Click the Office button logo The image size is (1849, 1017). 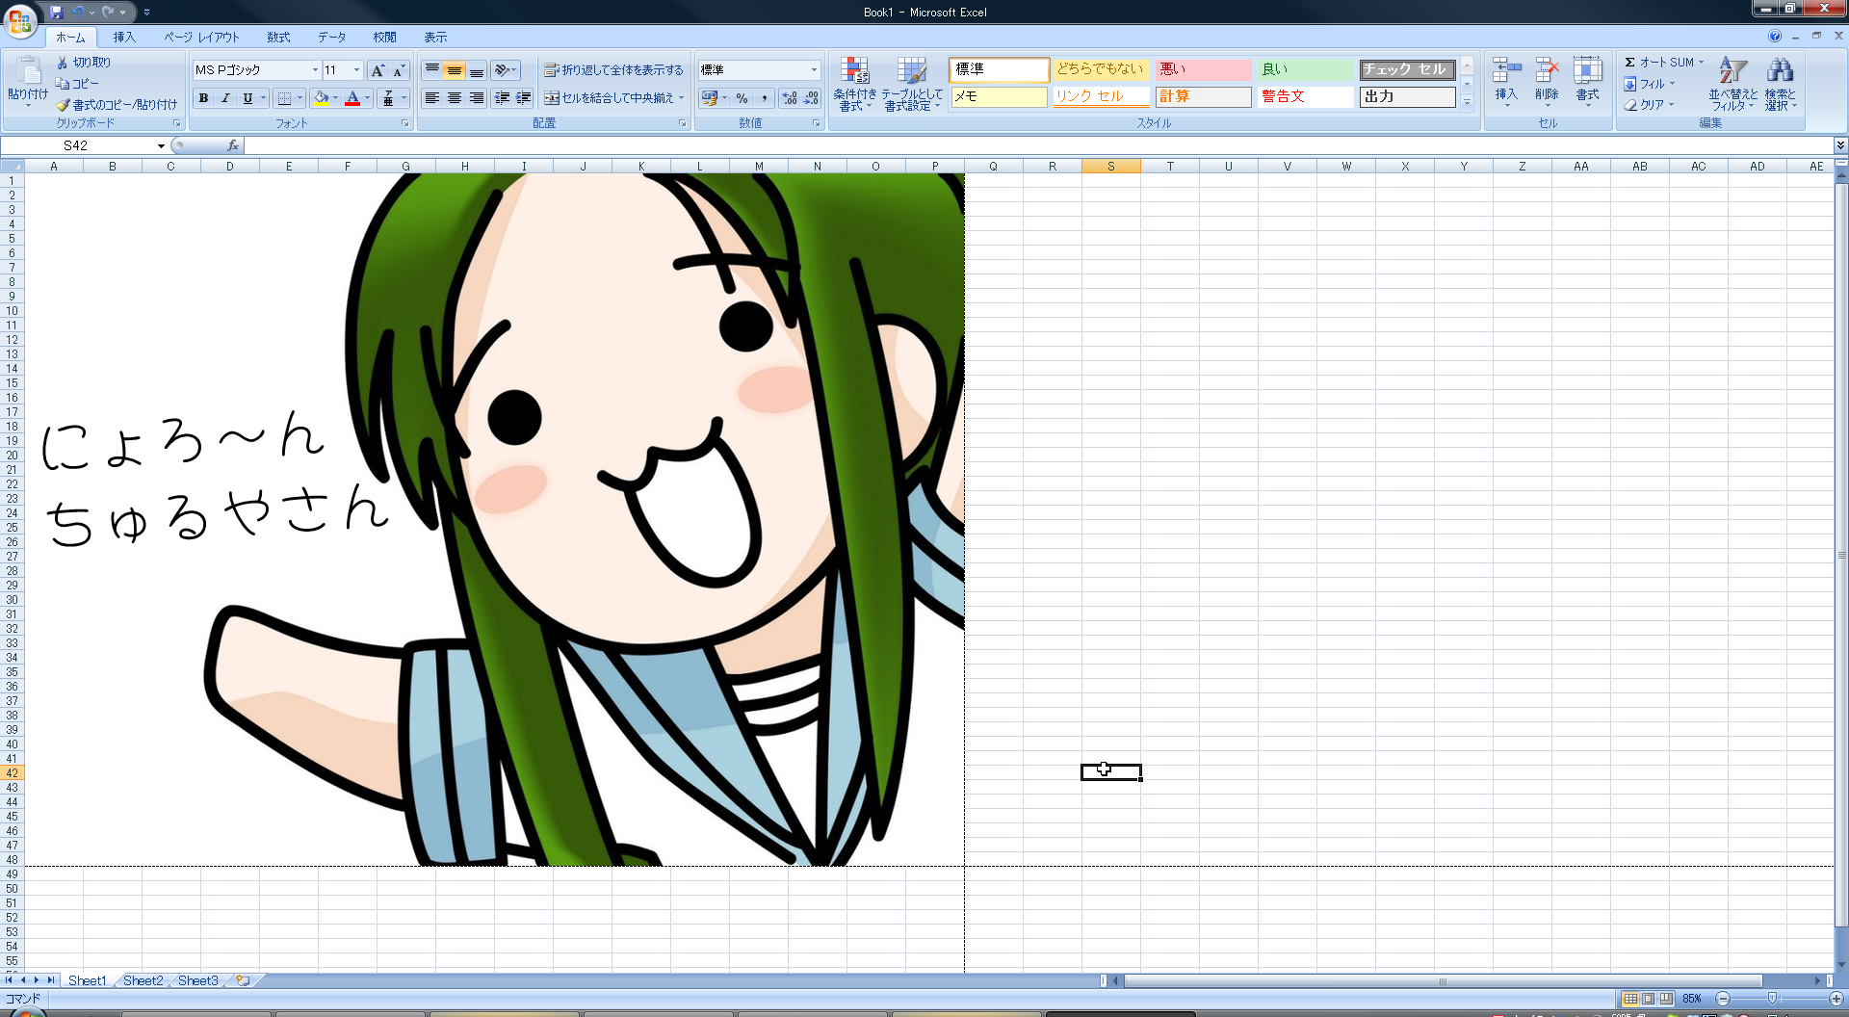[20, 20]
